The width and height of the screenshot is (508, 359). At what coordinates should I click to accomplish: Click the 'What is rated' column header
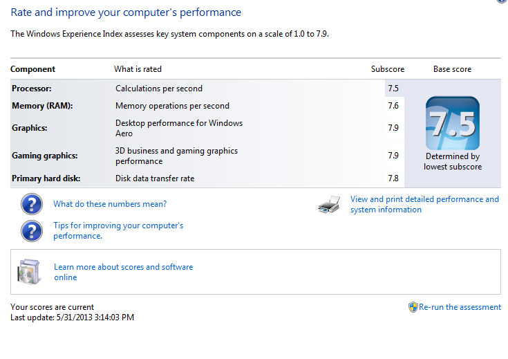(138, 69)
